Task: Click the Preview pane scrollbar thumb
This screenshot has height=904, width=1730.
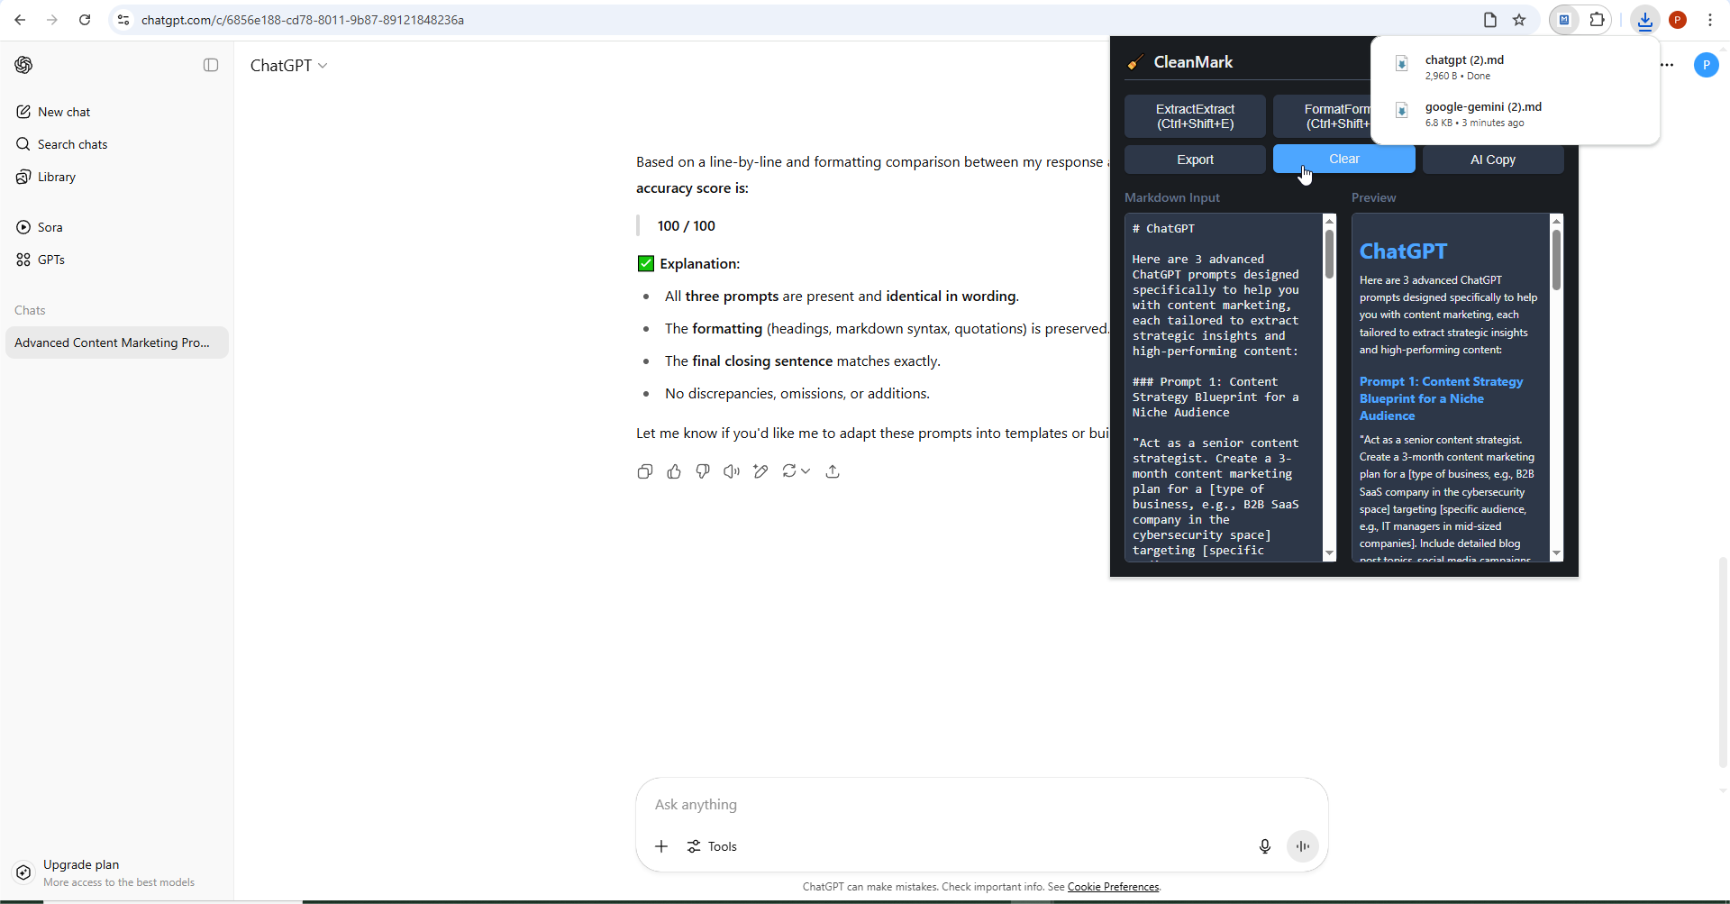Action: click(1556, 260)
